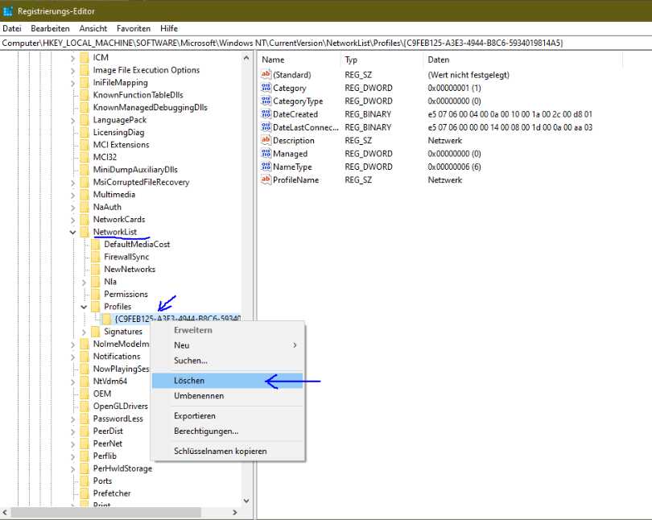
Task: Click the Managed DWORD value icon
Action: [266, 154]
